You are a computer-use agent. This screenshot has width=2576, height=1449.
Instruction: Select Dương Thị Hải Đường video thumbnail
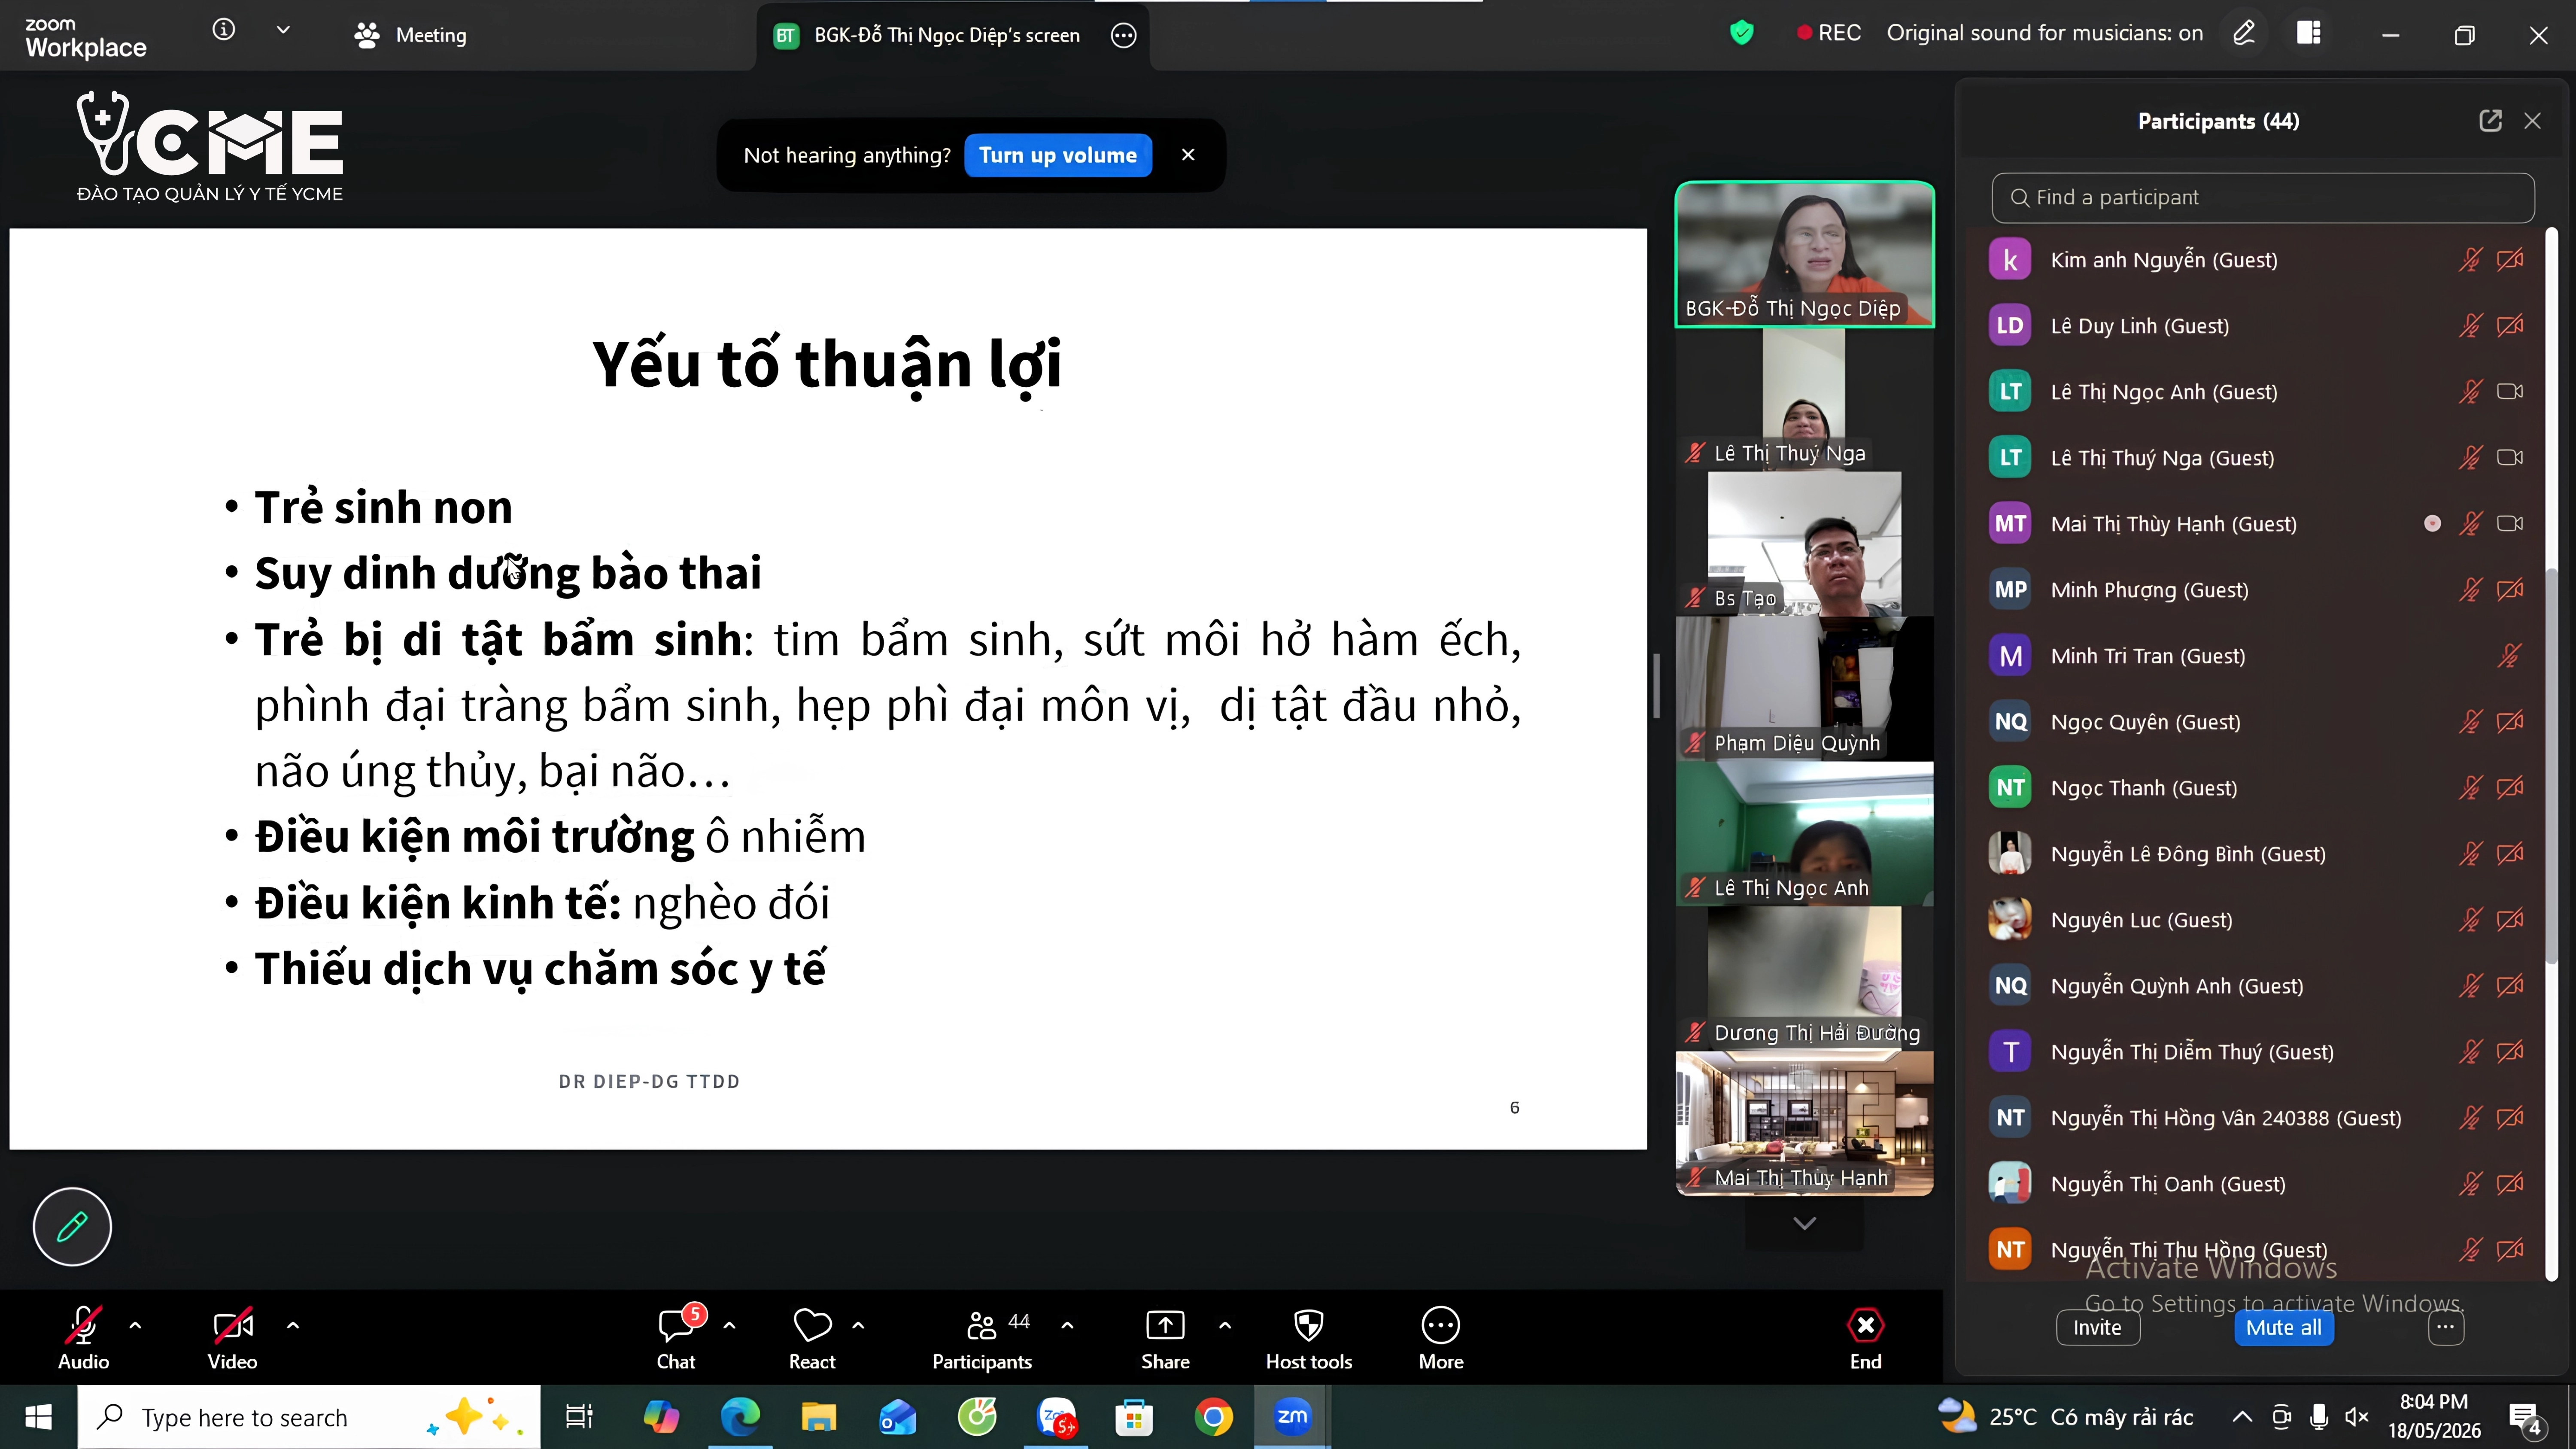pyautogui.click(x=1805, y=978)
